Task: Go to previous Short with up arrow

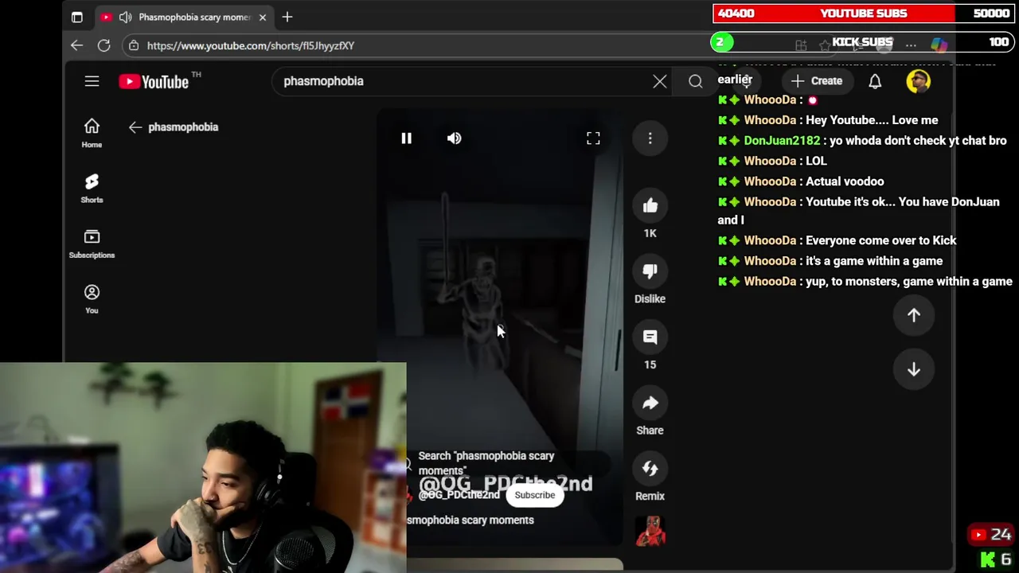Action: pyautogui.click(x=914, y=315)
